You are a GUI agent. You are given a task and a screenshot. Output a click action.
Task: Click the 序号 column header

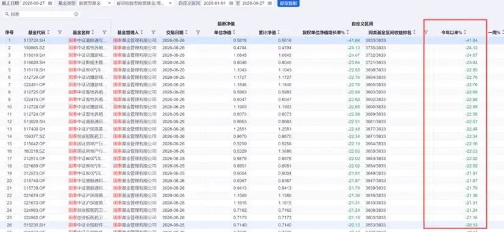[x=9, y=32]
